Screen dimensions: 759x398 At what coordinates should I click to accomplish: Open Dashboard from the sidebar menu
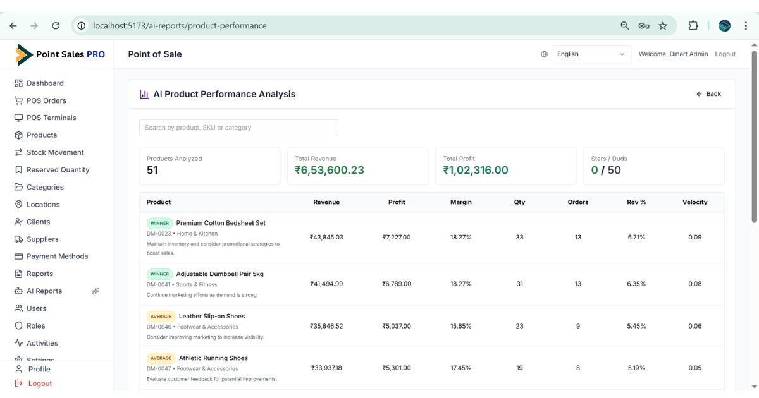[45, 83]
